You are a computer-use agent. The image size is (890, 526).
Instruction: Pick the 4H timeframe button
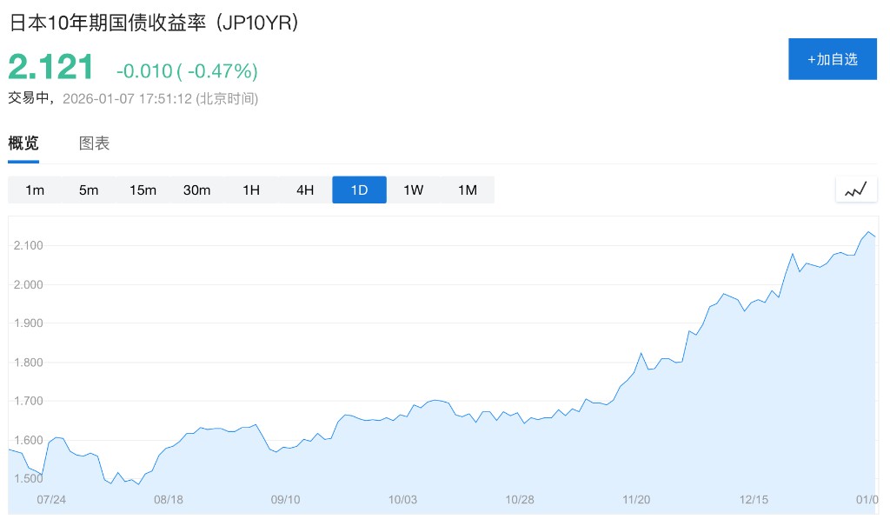(305, 190)
